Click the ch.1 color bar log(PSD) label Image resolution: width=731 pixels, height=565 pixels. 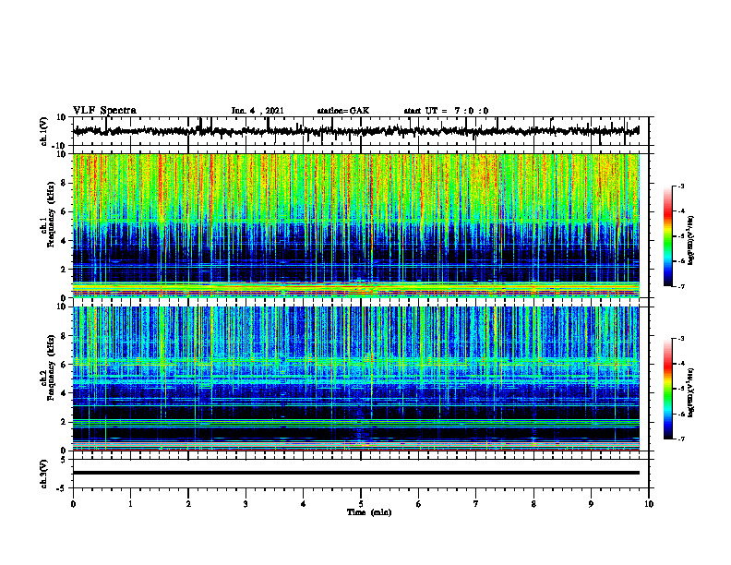[x=690, y=240]
